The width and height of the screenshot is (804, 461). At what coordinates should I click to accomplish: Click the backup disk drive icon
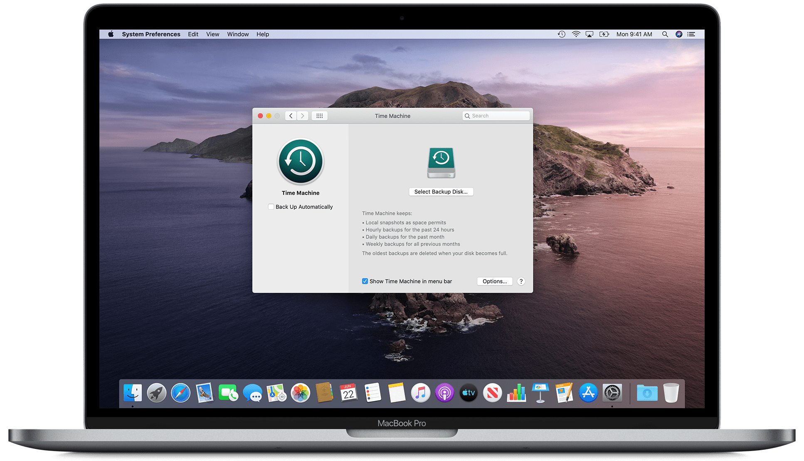pyautogui.click(x=441, y=163)
